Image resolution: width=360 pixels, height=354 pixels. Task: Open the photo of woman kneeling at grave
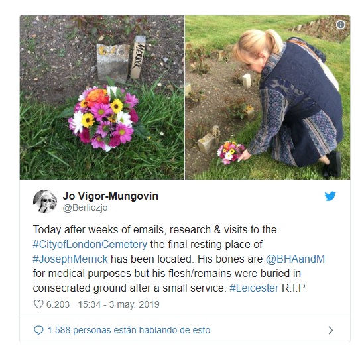pos(268,97)
